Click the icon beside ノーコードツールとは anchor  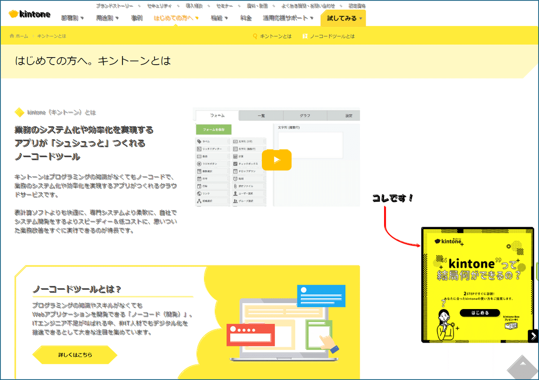pos(305,36)
